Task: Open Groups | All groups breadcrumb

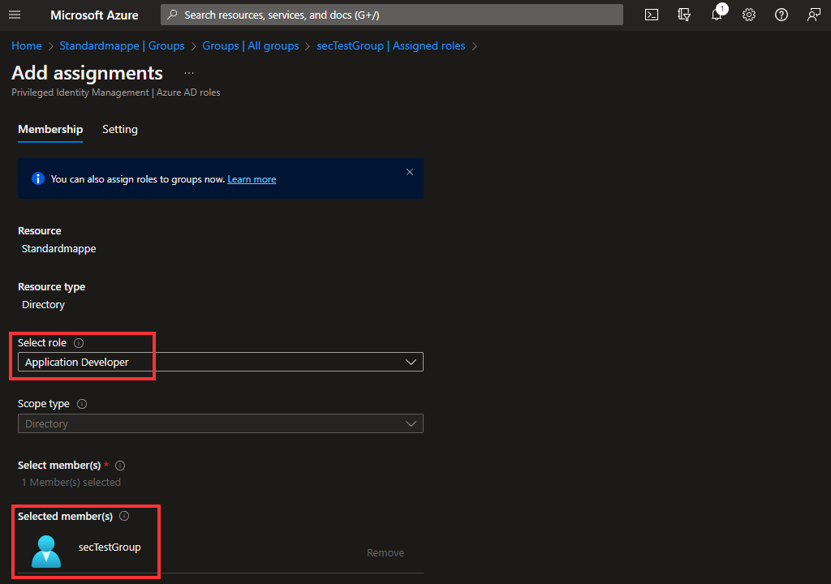Action: pyautogui.click(x=251, y=45)
